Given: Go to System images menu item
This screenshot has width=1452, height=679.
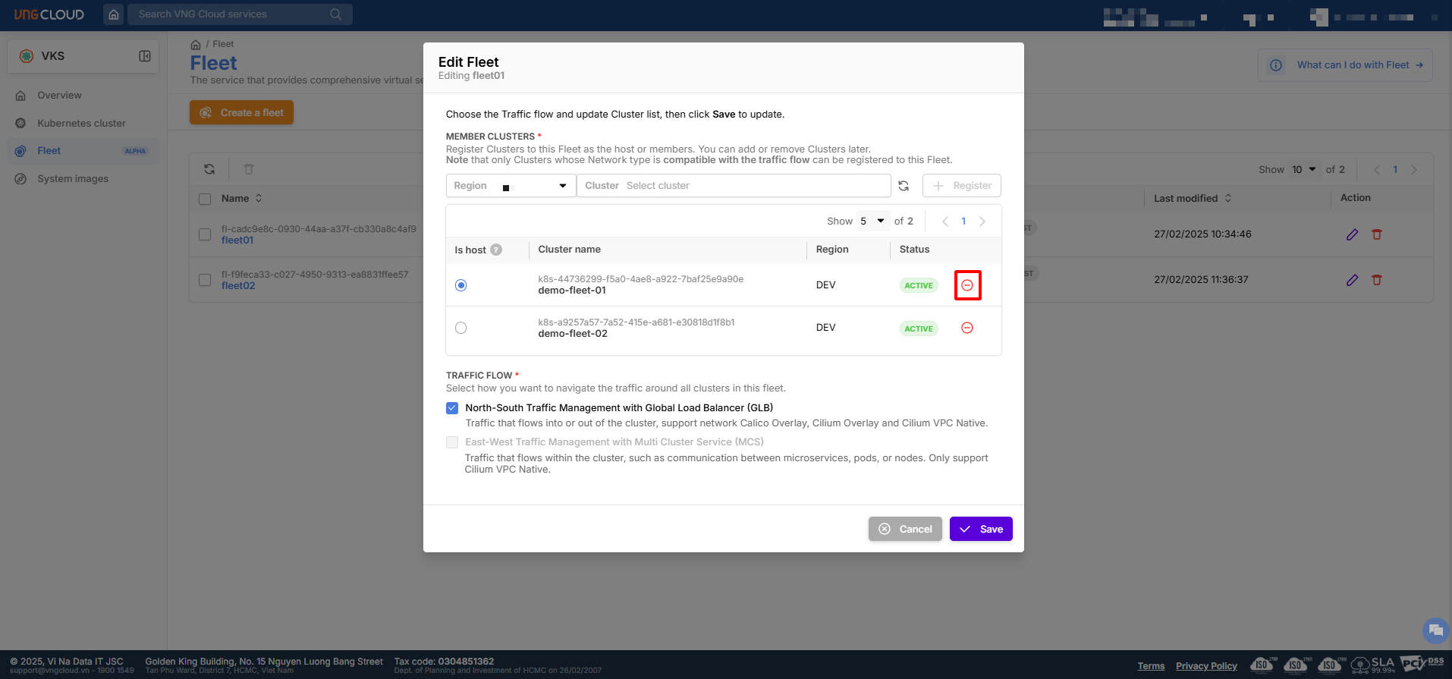Looking at the screenshot, I should 73,179.
